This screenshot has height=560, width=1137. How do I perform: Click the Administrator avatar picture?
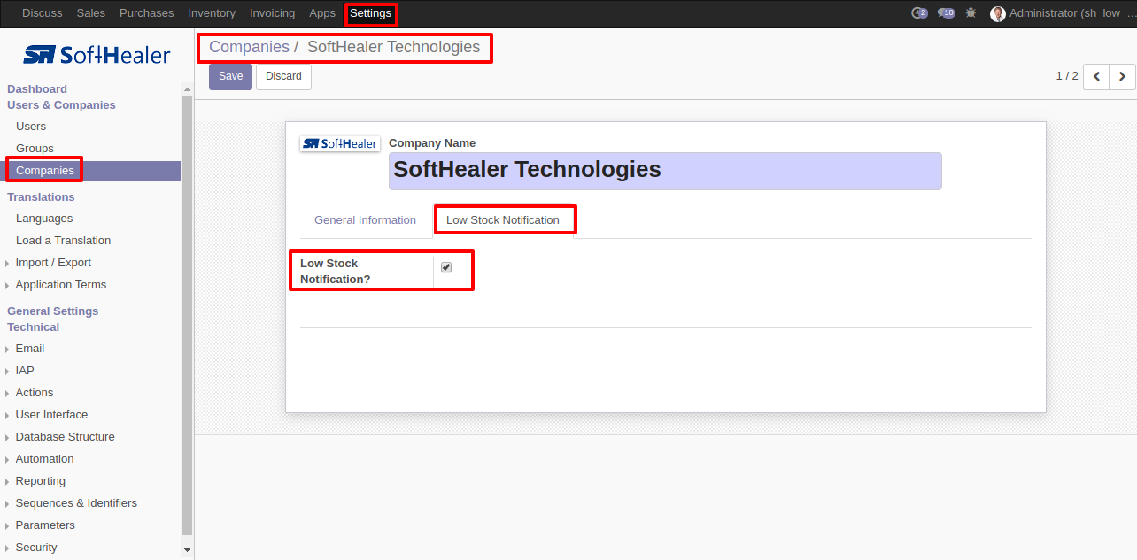tap(998, 13)
